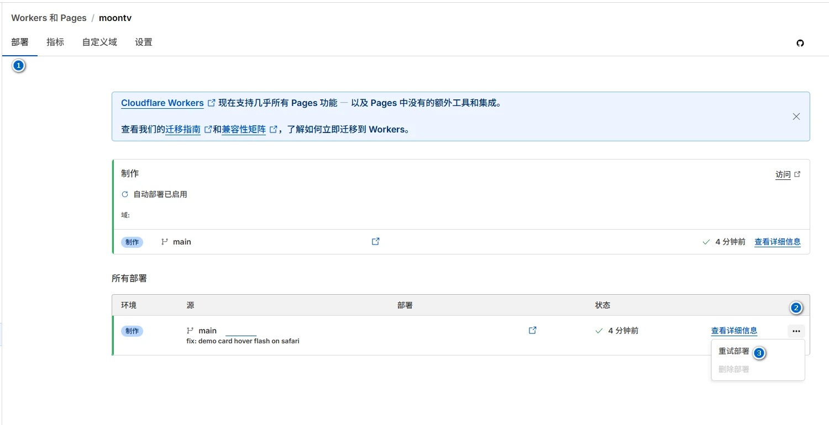
Task: Open the 自定义域 tab
Action: point(99,42)
